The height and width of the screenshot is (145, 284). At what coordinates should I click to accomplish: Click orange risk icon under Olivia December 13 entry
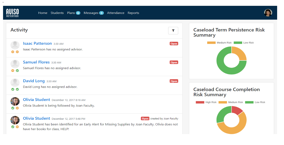tap(17, 108)
